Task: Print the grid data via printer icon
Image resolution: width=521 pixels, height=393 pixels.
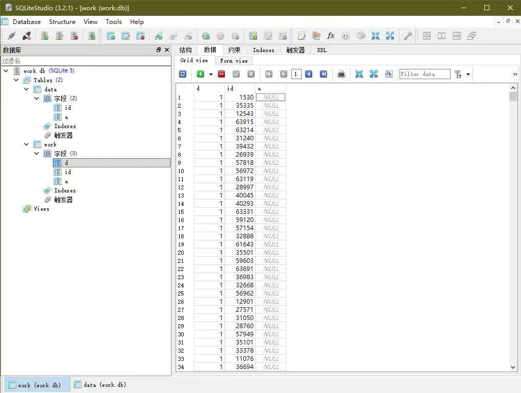Action: click(x=341, y=74)
